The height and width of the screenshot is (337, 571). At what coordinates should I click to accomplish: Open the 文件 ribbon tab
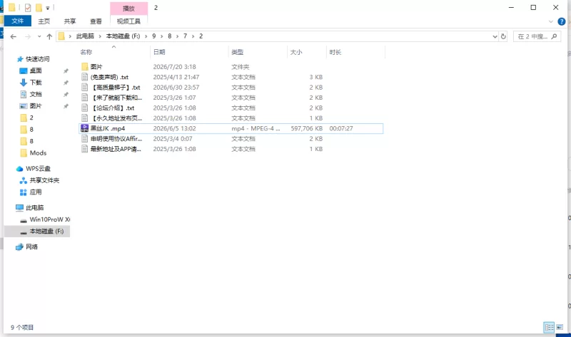click(17, 21)
